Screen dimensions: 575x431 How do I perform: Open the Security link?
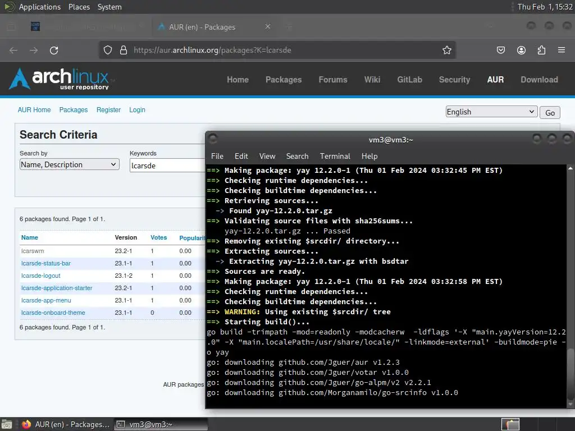point(454,80)
